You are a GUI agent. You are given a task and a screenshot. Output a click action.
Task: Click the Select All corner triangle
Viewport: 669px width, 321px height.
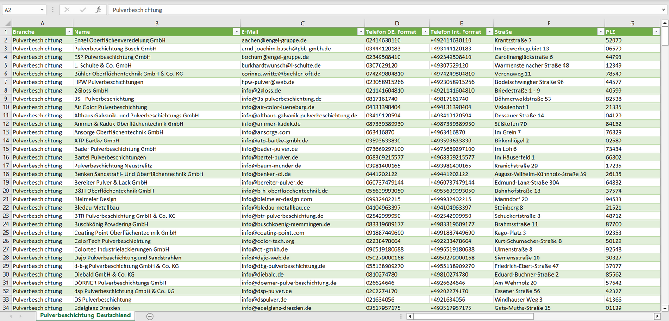(x=6, y=23)
